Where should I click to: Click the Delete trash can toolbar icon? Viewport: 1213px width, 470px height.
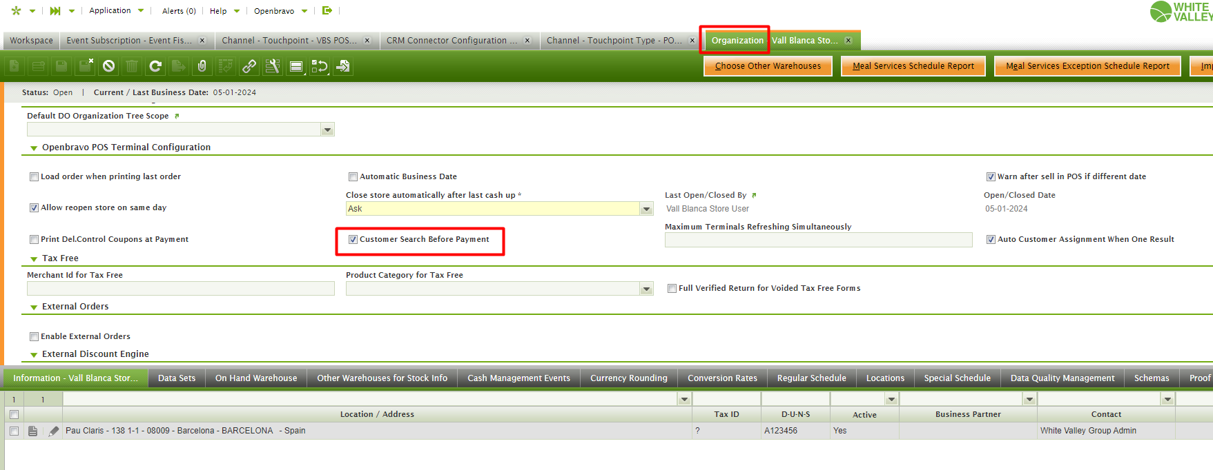[x=132, y=66]
